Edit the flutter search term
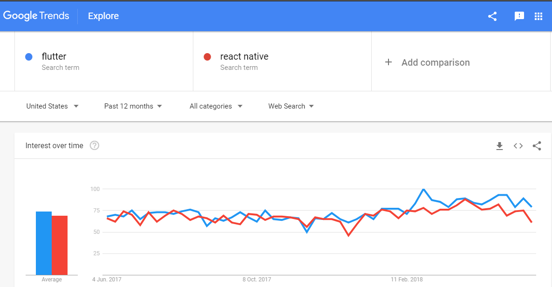Viewport: 552px width, 287px height. (54, 57)
